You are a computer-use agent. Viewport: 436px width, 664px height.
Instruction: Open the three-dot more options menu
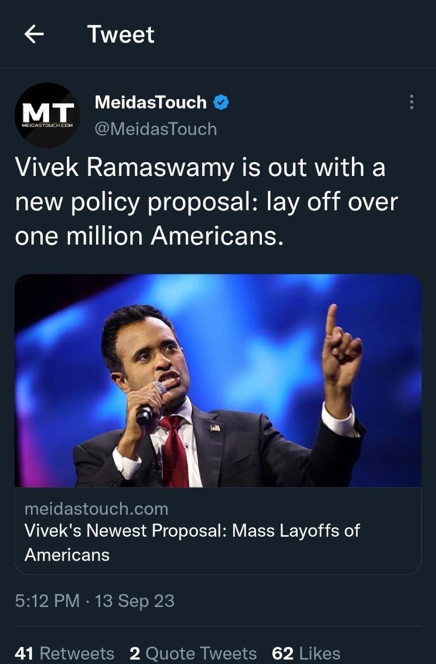coord(411,102)
